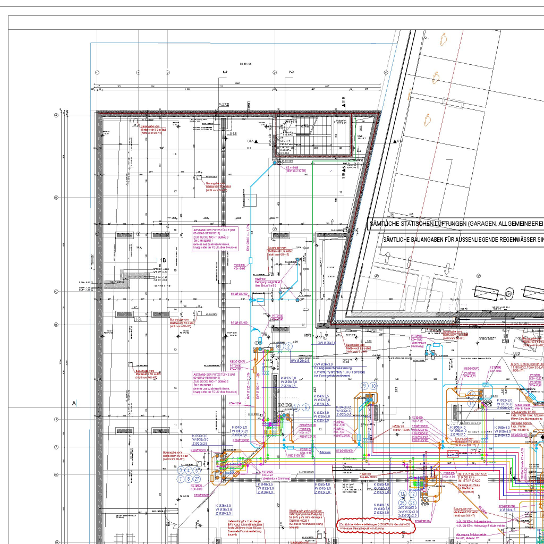Click the 'SCHNITT 1B' section caption
544x544 pixels.
pos(163,286)
